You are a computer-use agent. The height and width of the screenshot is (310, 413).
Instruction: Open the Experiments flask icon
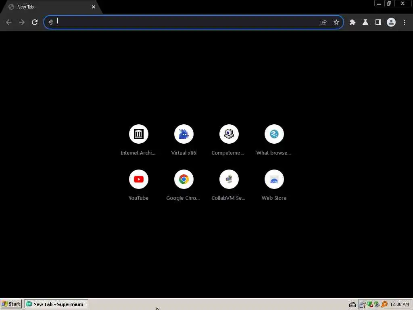point(365,23)
